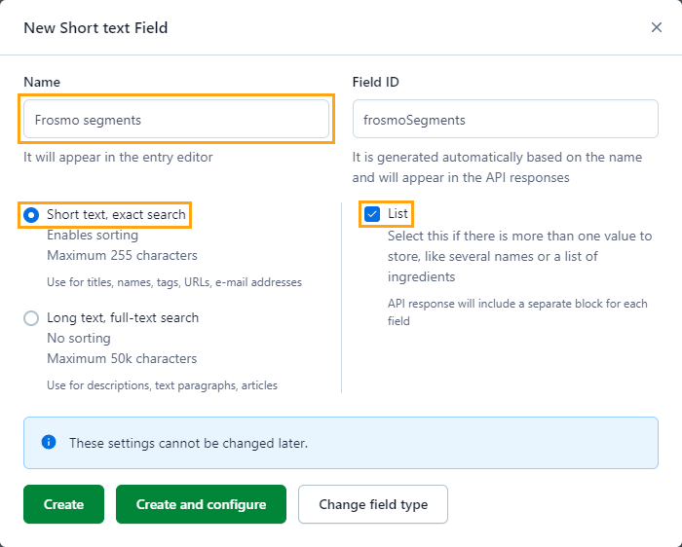Select the Short text, exact search radio button
682x547 pixels.
point(31,214)
